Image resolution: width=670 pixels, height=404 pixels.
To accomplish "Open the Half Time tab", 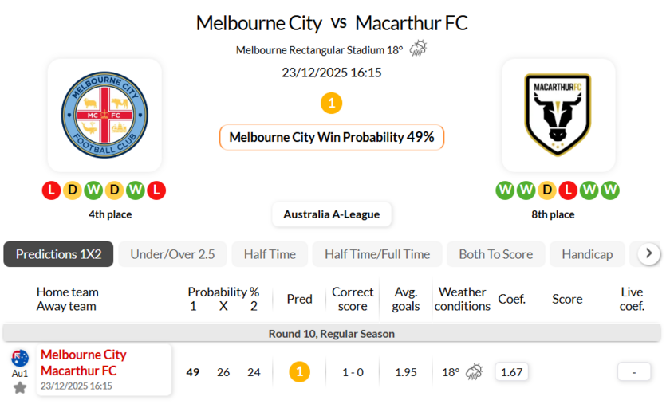I will coord(270,254).
